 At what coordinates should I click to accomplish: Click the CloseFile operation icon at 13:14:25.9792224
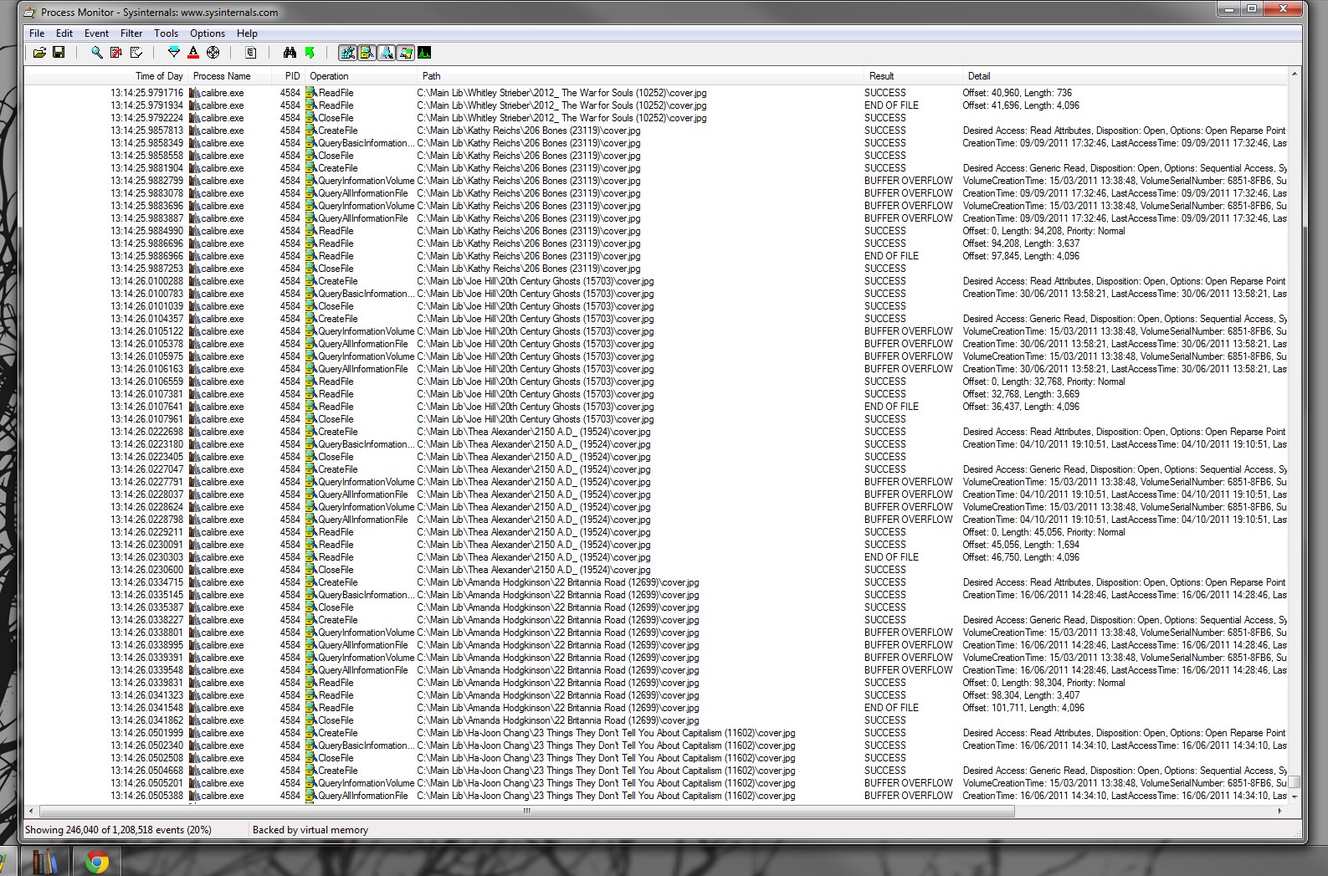(x=311, y=118)
